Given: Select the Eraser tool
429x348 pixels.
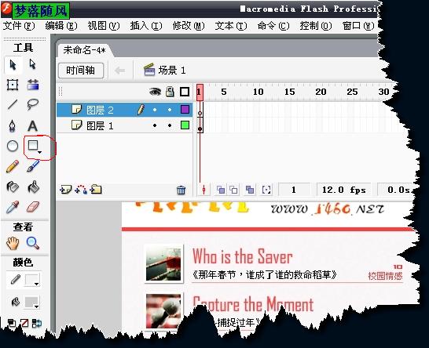Looking at the screenshot, I should point(33,207).
